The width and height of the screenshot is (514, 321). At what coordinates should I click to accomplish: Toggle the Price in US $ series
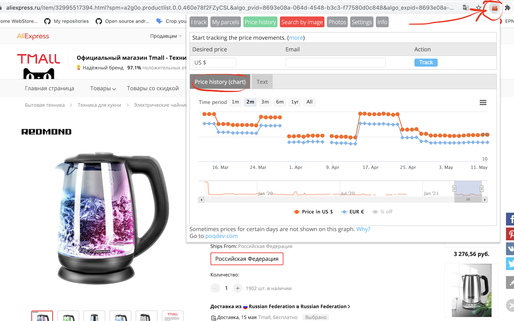pos(314,212)
